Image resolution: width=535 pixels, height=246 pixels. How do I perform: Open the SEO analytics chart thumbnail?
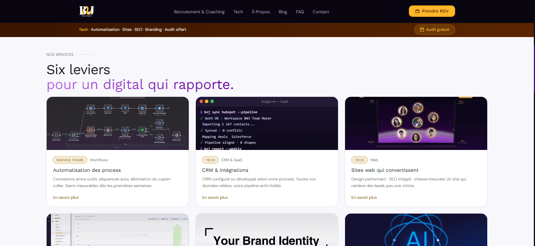coord(117,230)
